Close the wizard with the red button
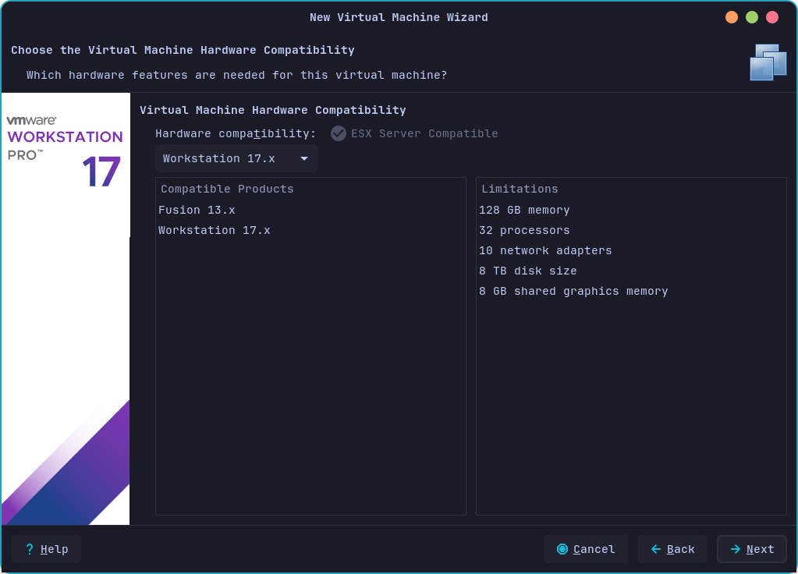The image size is (798, 574). click(x=772, y=17)
